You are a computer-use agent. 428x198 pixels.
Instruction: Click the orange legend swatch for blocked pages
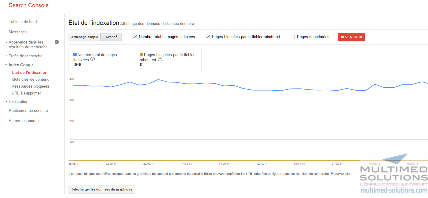click(x=142, y=55)
